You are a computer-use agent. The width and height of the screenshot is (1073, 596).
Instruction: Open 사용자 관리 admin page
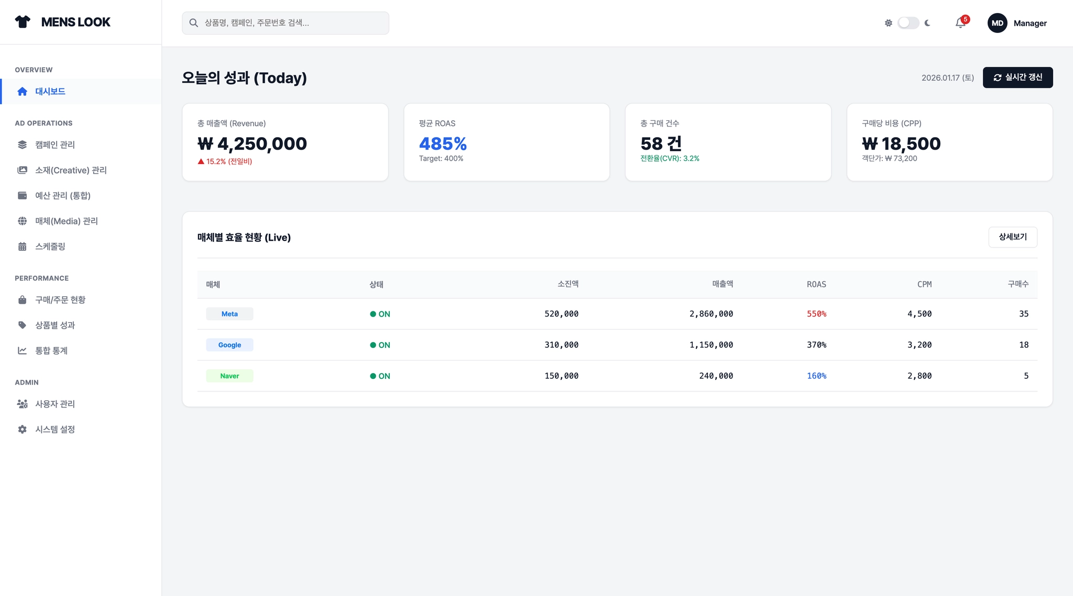55,404
